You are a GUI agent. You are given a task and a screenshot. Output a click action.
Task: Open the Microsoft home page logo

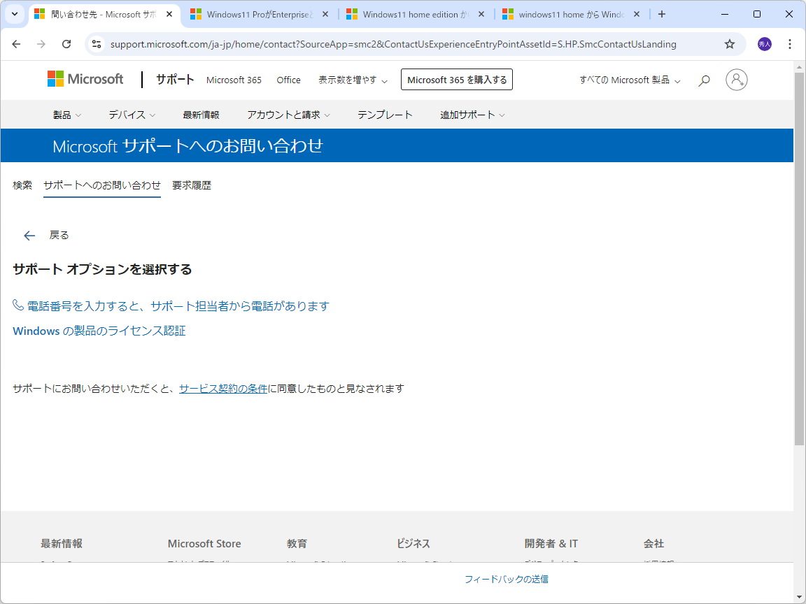point(85,79)
